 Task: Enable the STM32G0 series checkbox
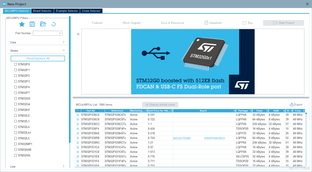15,98
